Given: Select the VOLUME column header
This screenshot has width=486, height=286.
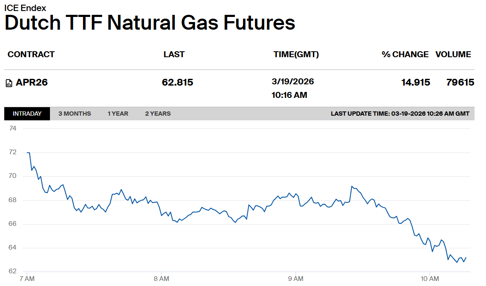Looking at the screenshot, I should 453,55.
